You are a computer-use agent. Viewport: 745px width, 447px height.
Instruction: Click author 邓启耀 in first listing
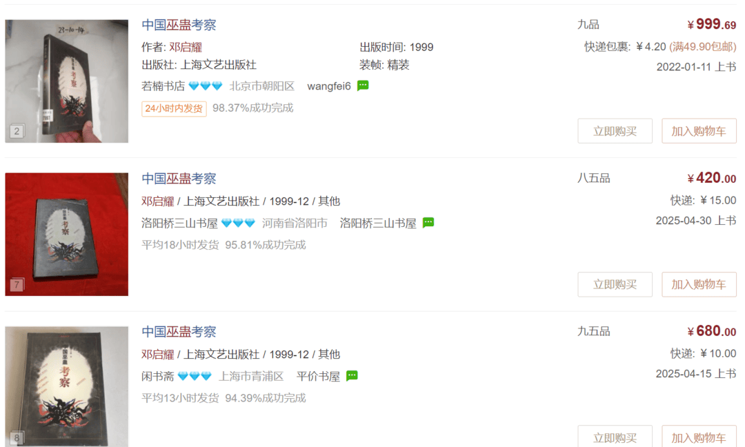tap(186, 47)
